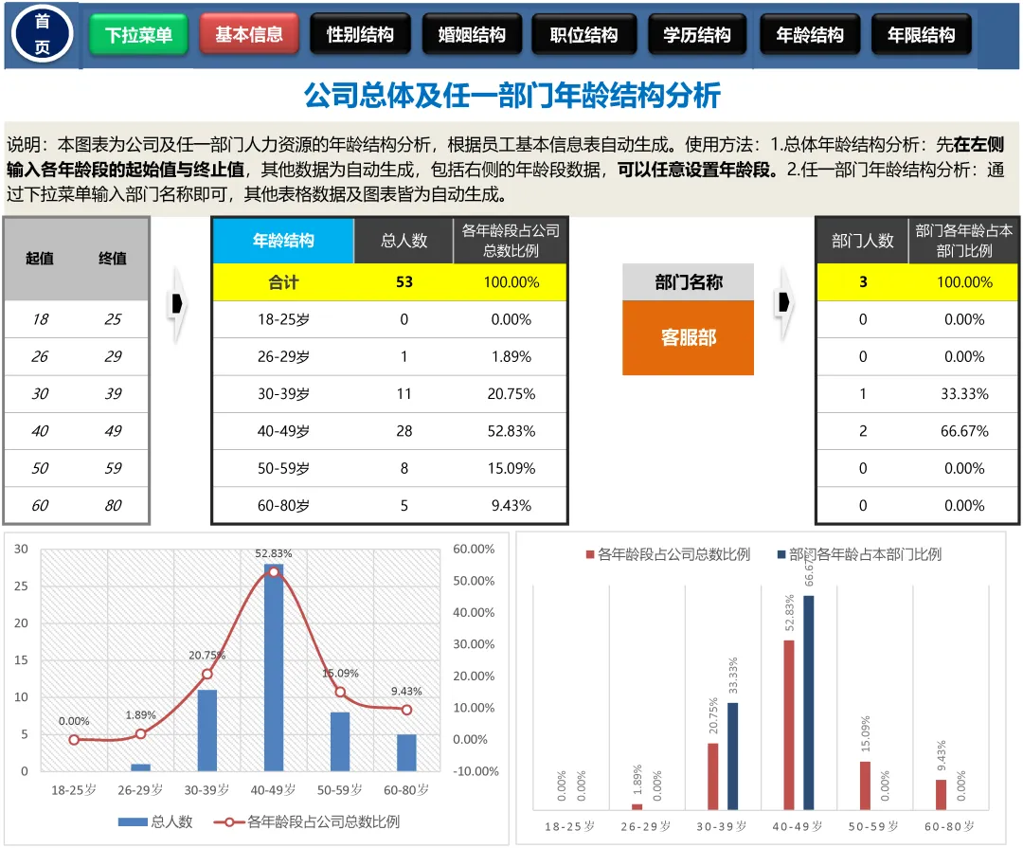Open the 婚姻结构 tab
The height and width of the screenshot is (848, 1023).
click(x=472, y=34)
